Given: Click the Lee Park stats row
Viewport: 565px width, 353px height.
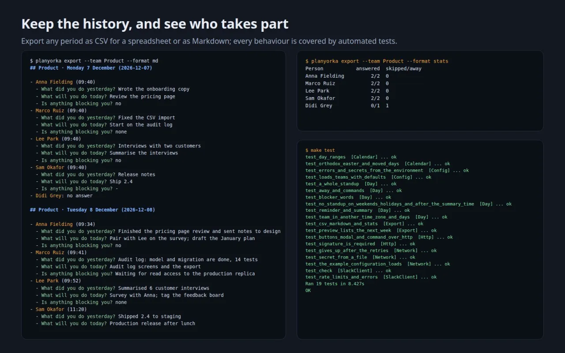Looking at the screenshot, I should (347, 91).
